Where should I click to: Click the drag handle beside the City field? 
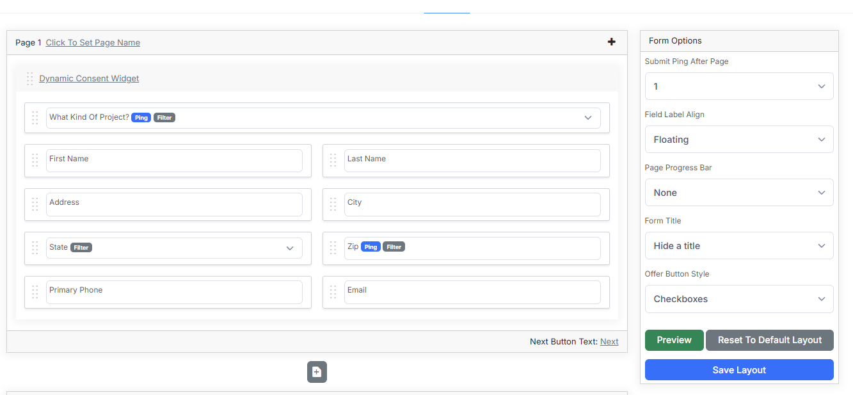333,204
